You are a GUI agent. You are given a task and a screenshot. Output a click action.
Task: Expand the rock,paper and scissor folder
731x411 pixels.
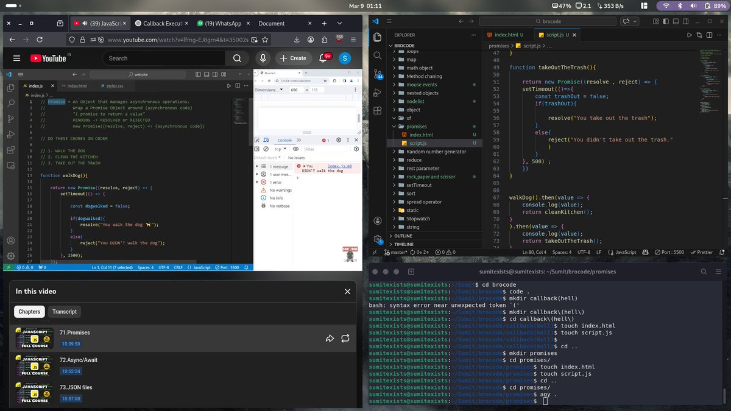coord(394,177)
